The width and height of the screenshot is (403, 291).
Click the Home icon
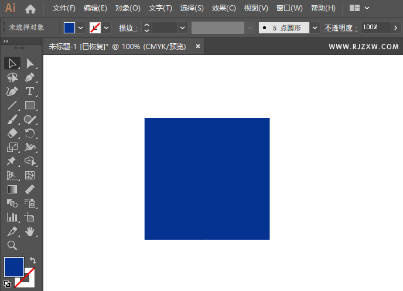coord(30,9)
